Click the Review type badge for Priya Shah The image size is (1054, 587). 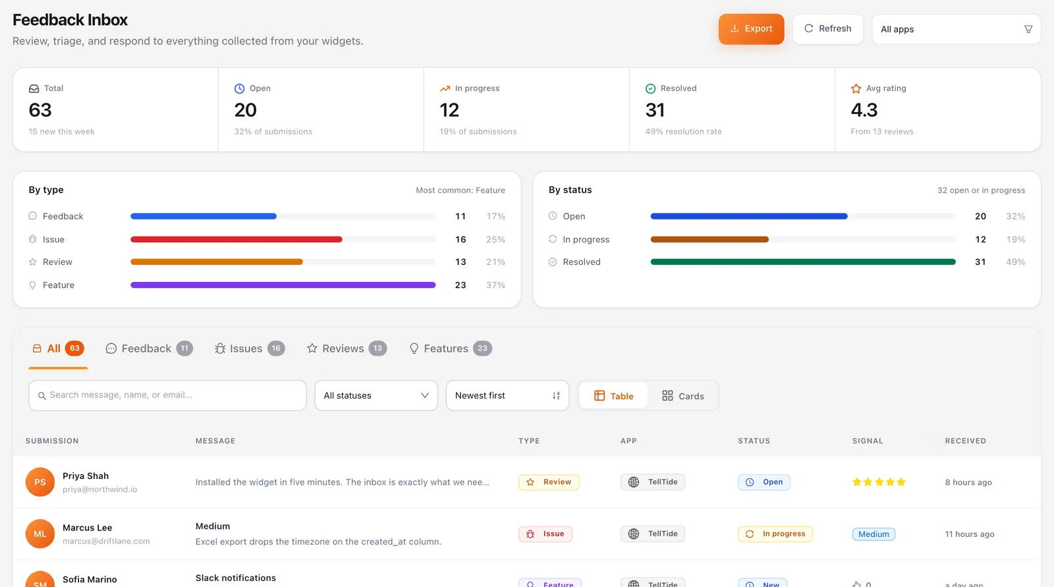(549, 482)
